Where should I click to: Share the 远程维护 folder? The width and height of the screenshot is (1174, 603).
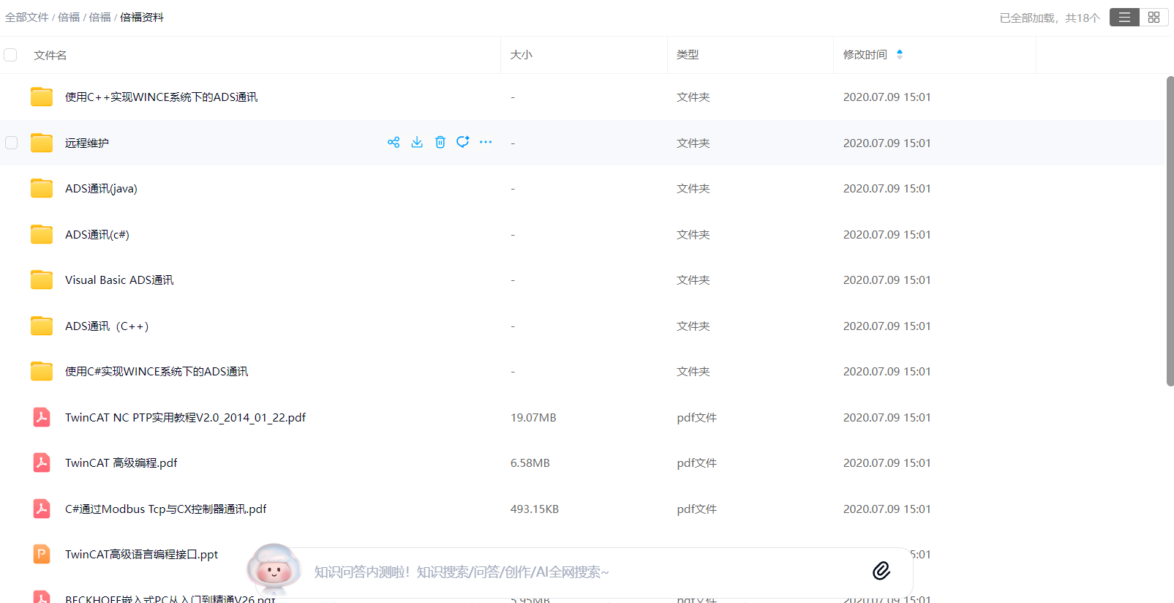coord(394,142)
